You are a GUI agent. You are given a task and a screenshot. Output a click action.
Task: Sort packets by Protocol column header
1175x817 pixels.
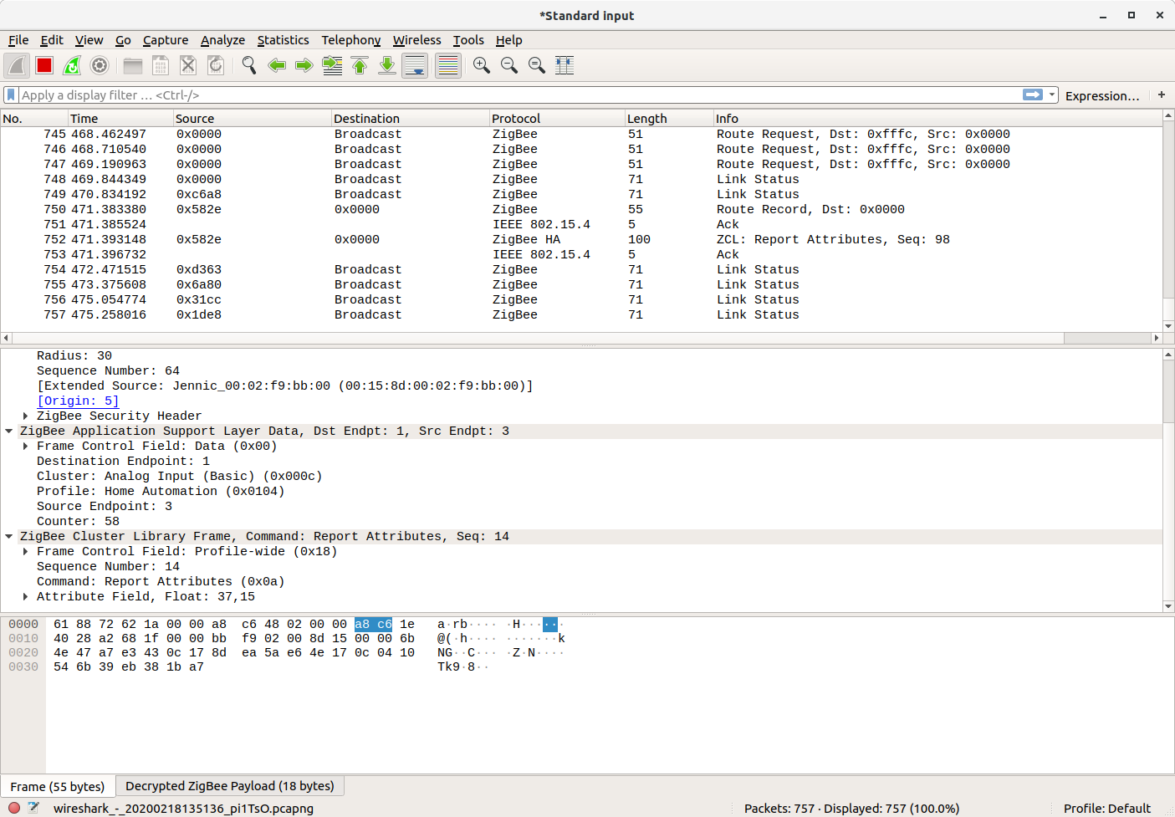[x=557, y=119]
